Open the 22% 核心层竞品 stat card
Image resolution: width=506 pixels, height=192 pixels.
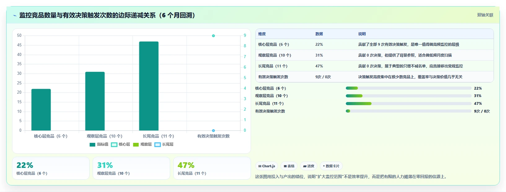pos(51,168)
